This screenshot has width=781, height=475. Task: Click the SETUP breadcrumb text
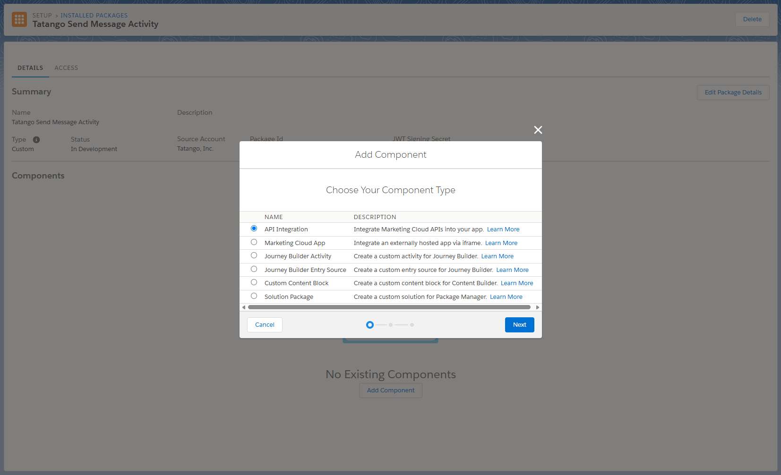[x=42, y=16]
